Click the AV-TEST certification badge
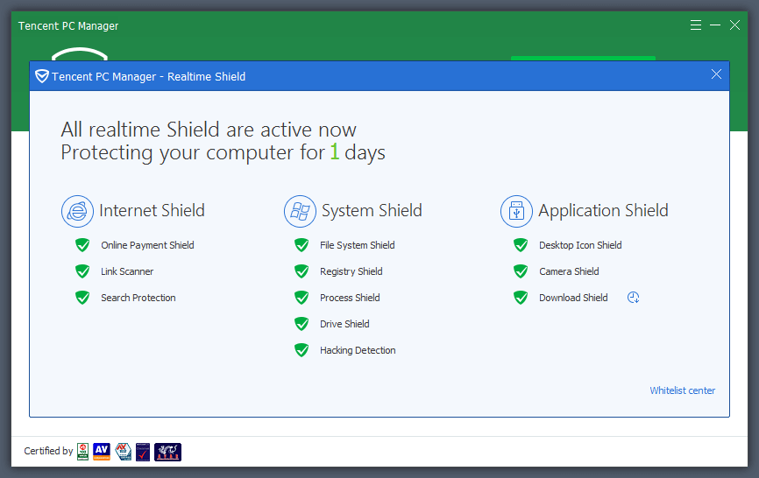 (x=123, y=452)
